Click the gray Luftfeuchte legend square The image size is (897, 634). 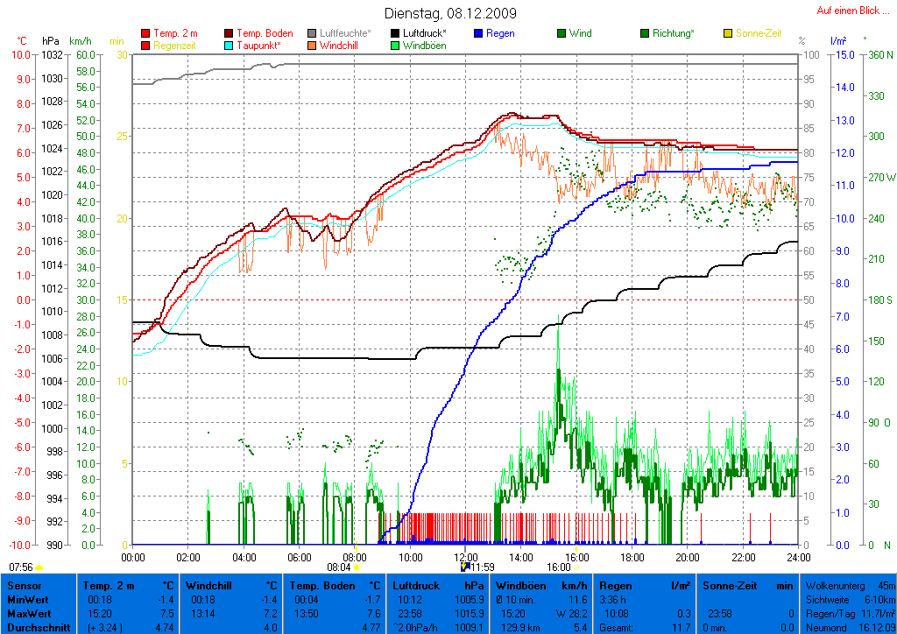[x=313, y=33]
